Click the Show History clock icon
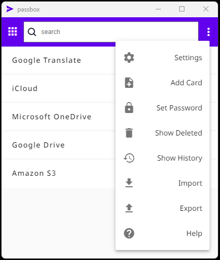 (x=129, y=158)
